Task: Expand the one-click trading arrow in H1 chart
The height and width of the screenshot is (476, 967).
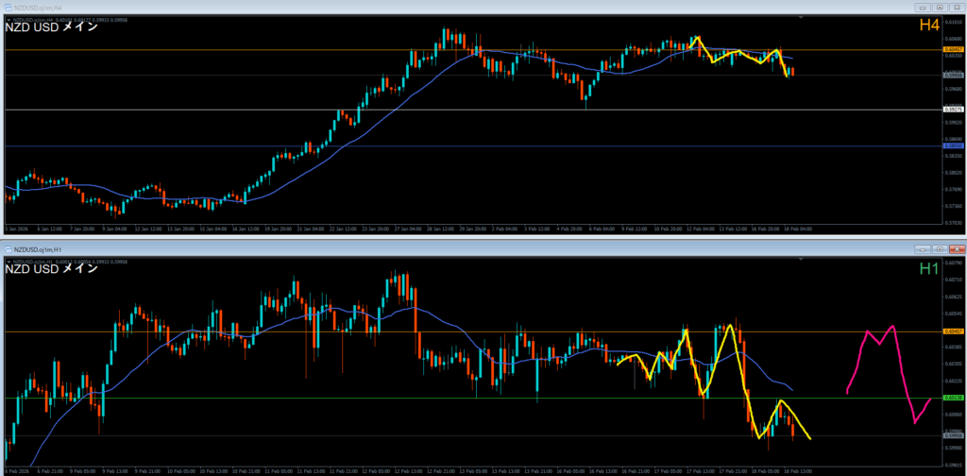Action: point(8,262)
